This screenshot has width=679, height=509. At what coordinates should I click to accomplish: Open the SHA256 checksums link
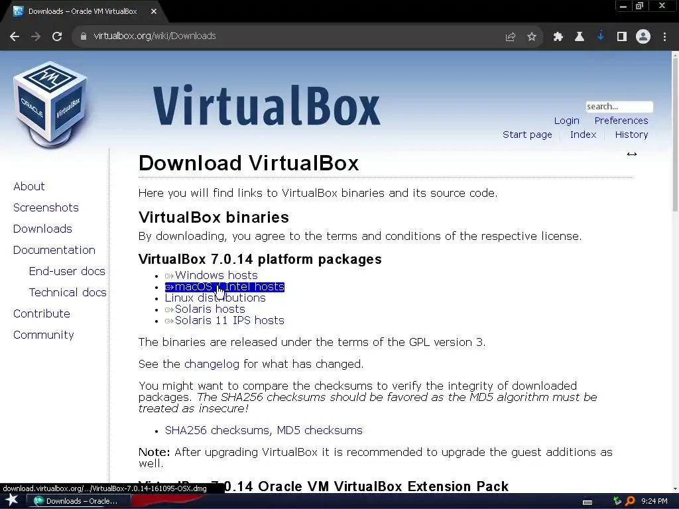point(217,430)
